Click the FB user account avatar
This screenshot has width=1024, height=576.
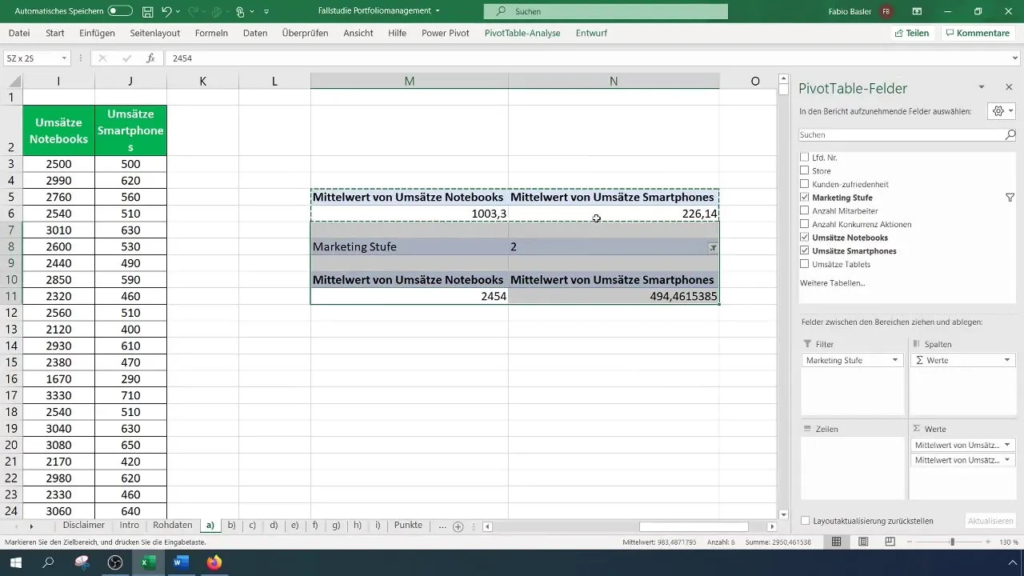(x=886, y=12)
